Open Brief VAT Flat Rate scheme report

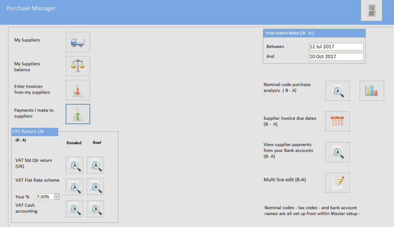tap(95, 187)
